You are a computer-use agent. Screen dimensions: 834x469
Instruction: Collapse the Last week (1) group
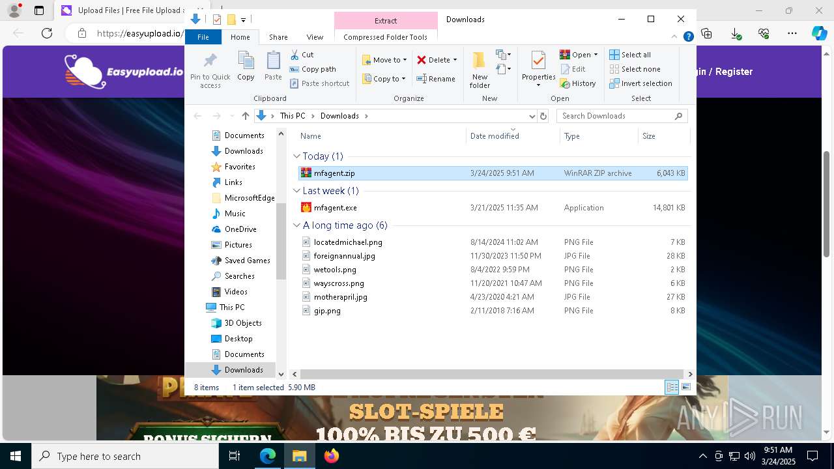[297, 191]
